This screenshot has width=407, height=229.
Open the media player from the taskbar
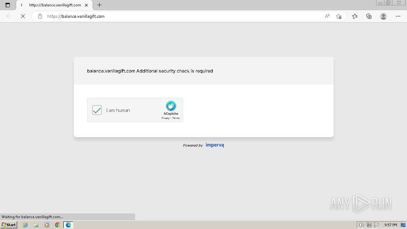[47, 225]
